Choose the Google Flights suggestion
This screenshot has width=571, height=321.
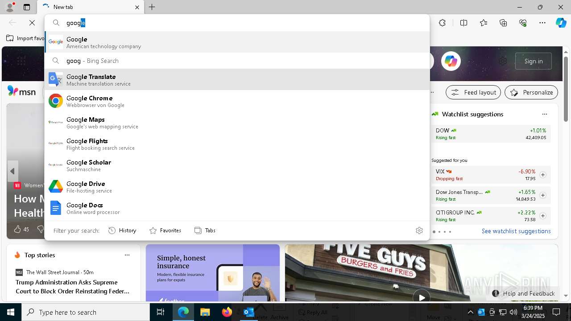click(x=237, y=144)
